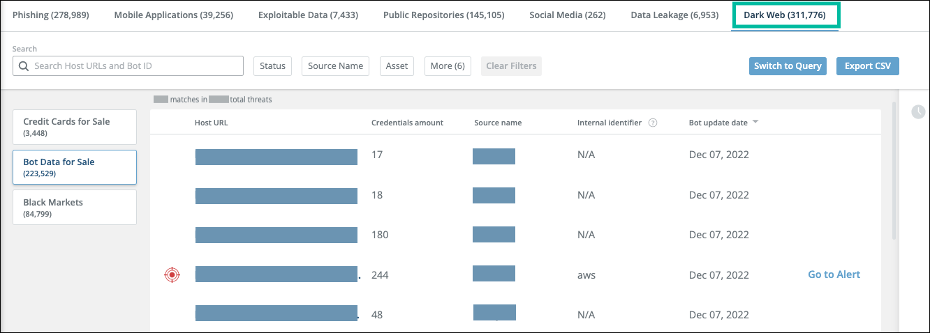Sort by Bot update date arrow
This screenshot has height=333, width=930.
[755, 123]
